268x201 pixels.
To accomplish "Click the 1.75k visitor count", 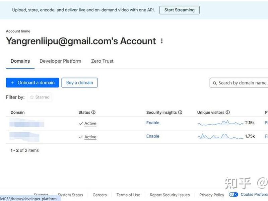I will [x=250, y=136].
